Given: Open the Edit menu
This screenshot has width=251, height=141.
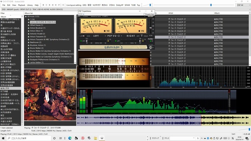Looking at the screenshot, I should 9,5.
